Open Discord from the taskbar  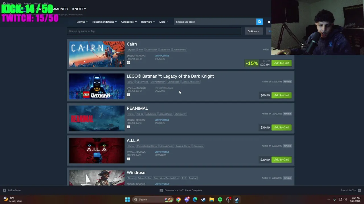tap(187, 199)
